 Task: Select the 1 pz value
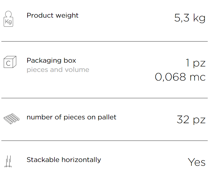pyautogui.click(x=195, y=63)
